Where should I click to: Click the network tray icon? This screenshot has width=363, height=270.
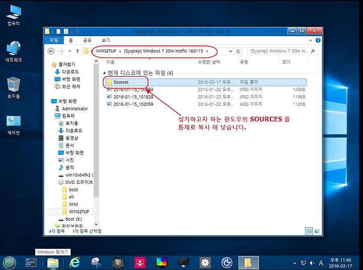tap(303, 263)
